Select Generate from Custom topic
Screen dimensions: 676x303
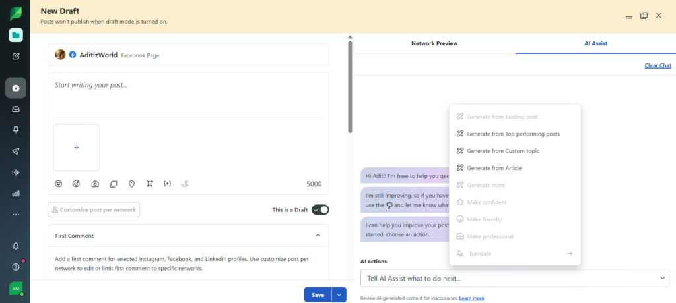point(515,151)
